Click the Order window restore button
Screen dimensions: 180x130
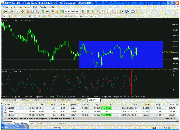click(18, 127)
